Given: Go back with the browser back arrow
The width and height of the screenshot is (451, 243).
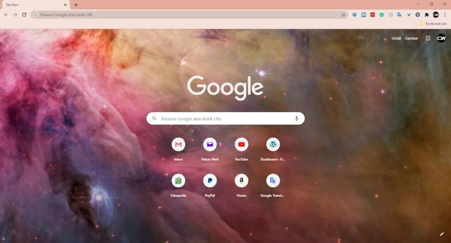Looking at the screenshot, I should [6, 15].
